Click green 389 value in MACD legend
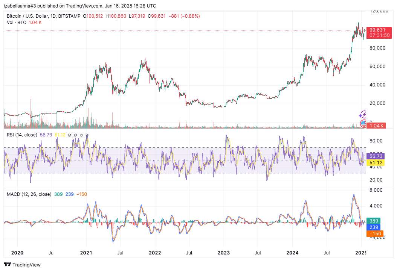397x271 pixels. (x=58, y=194)
